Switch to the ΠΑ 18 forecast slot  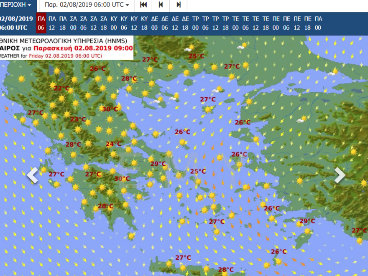pos(63,23)
